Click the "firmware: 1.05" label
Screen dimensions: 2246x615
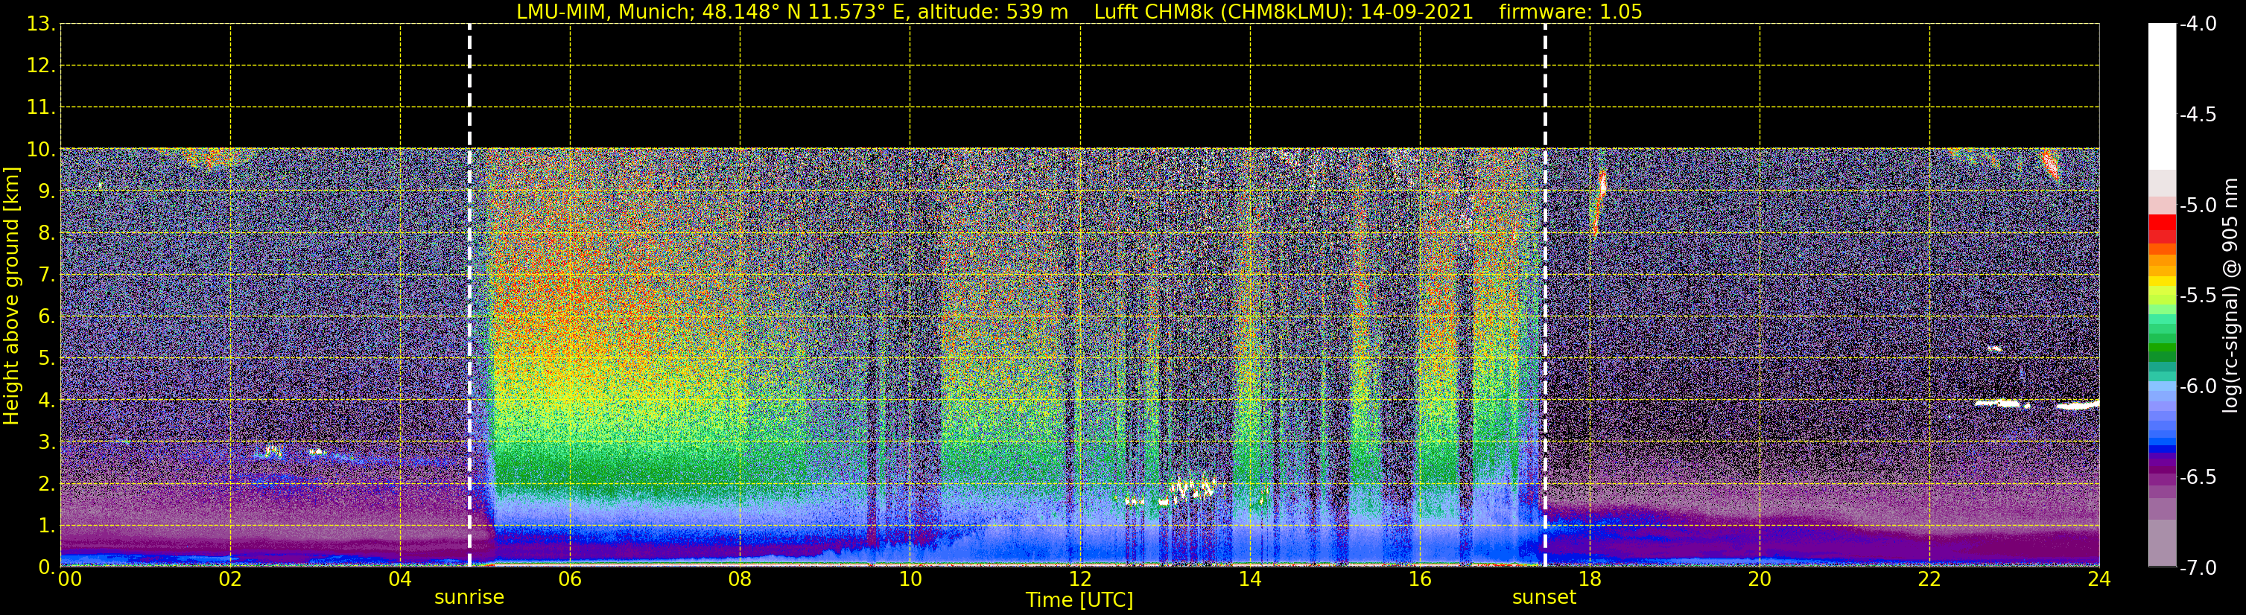[1570, 12]
